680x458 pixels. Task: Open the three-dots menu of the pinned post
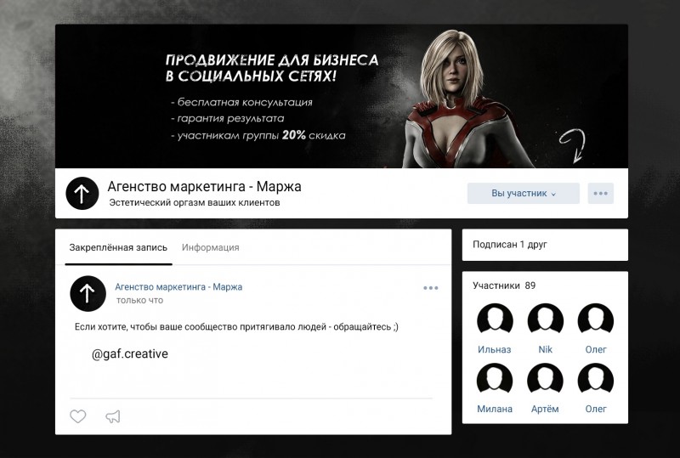coord(431,288)
